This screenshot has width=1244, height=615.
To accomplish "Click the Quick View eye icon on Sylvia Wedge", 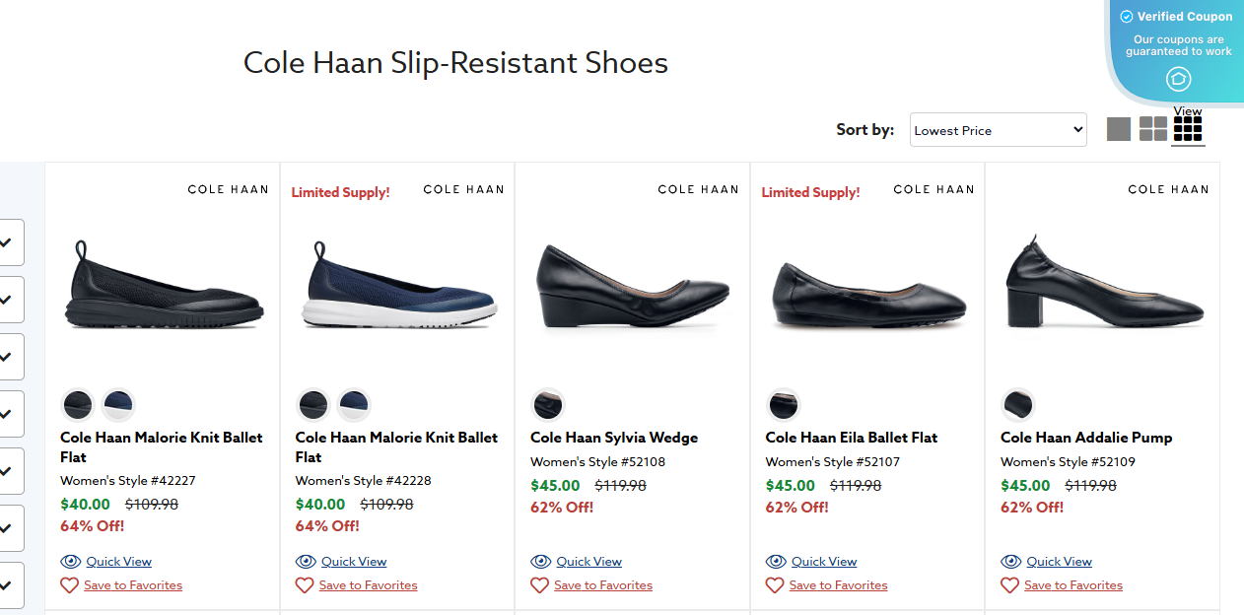I will coord(541,561).
